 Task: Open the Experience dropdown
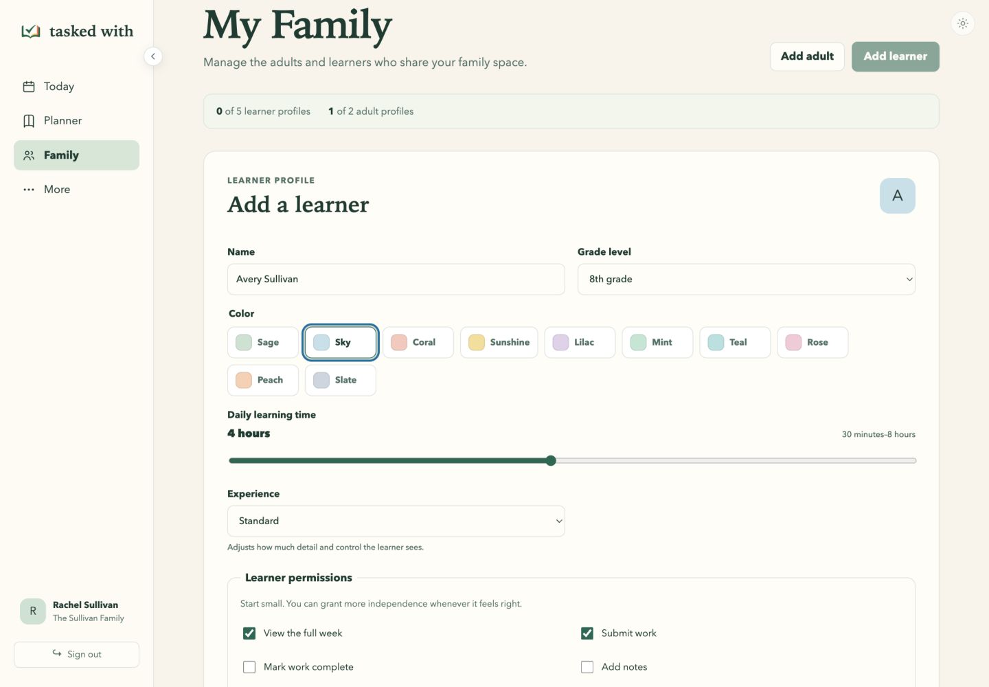[x=396, y=521]
